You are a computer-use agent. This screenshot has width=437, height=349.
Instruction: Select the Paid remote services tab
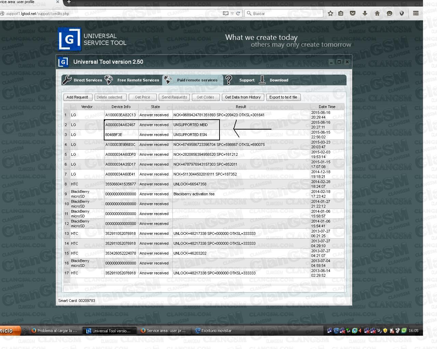[x=193, y=80]
